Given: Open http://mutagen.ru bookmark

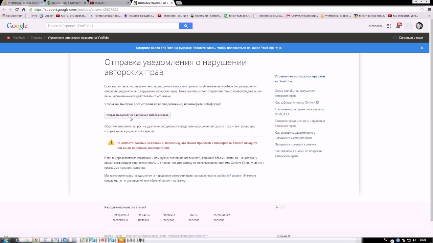Looking at the screenshot, I should click(x=237, y=16).
